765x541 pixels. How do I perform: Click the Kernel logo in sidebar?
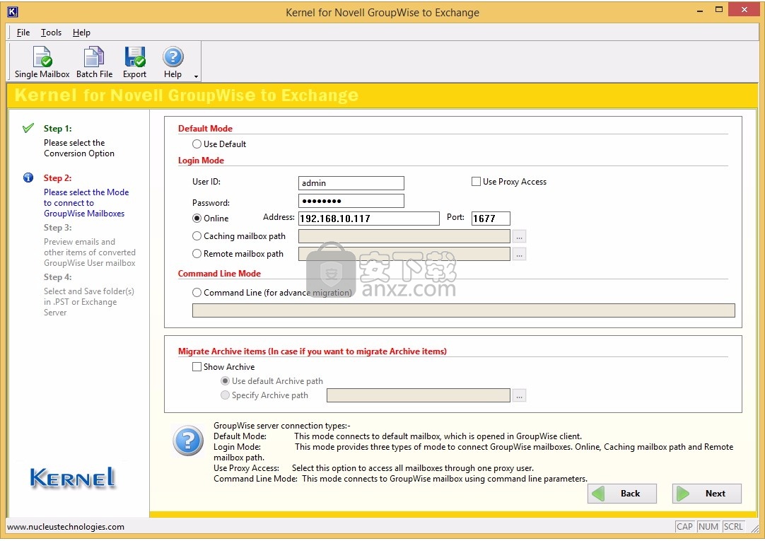tap(73, 478)
